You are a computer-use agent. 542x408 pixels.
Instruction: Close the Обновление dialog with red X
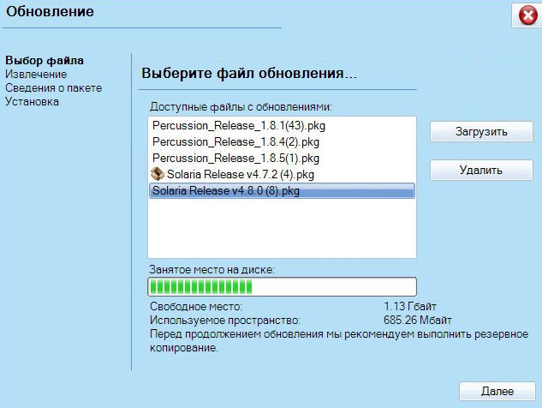pyautogui.click(x=527, y=15)
